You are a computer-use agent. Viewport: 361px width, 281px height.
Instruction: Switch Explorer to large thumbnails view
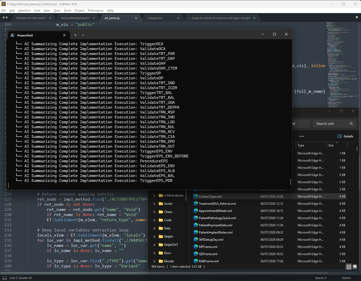point(355,267)
